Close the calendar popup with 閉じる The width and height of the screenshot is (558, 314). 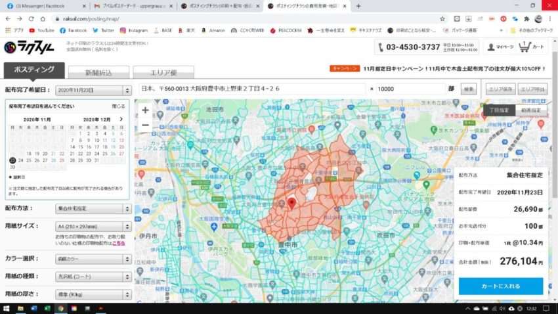click(118, 106)
